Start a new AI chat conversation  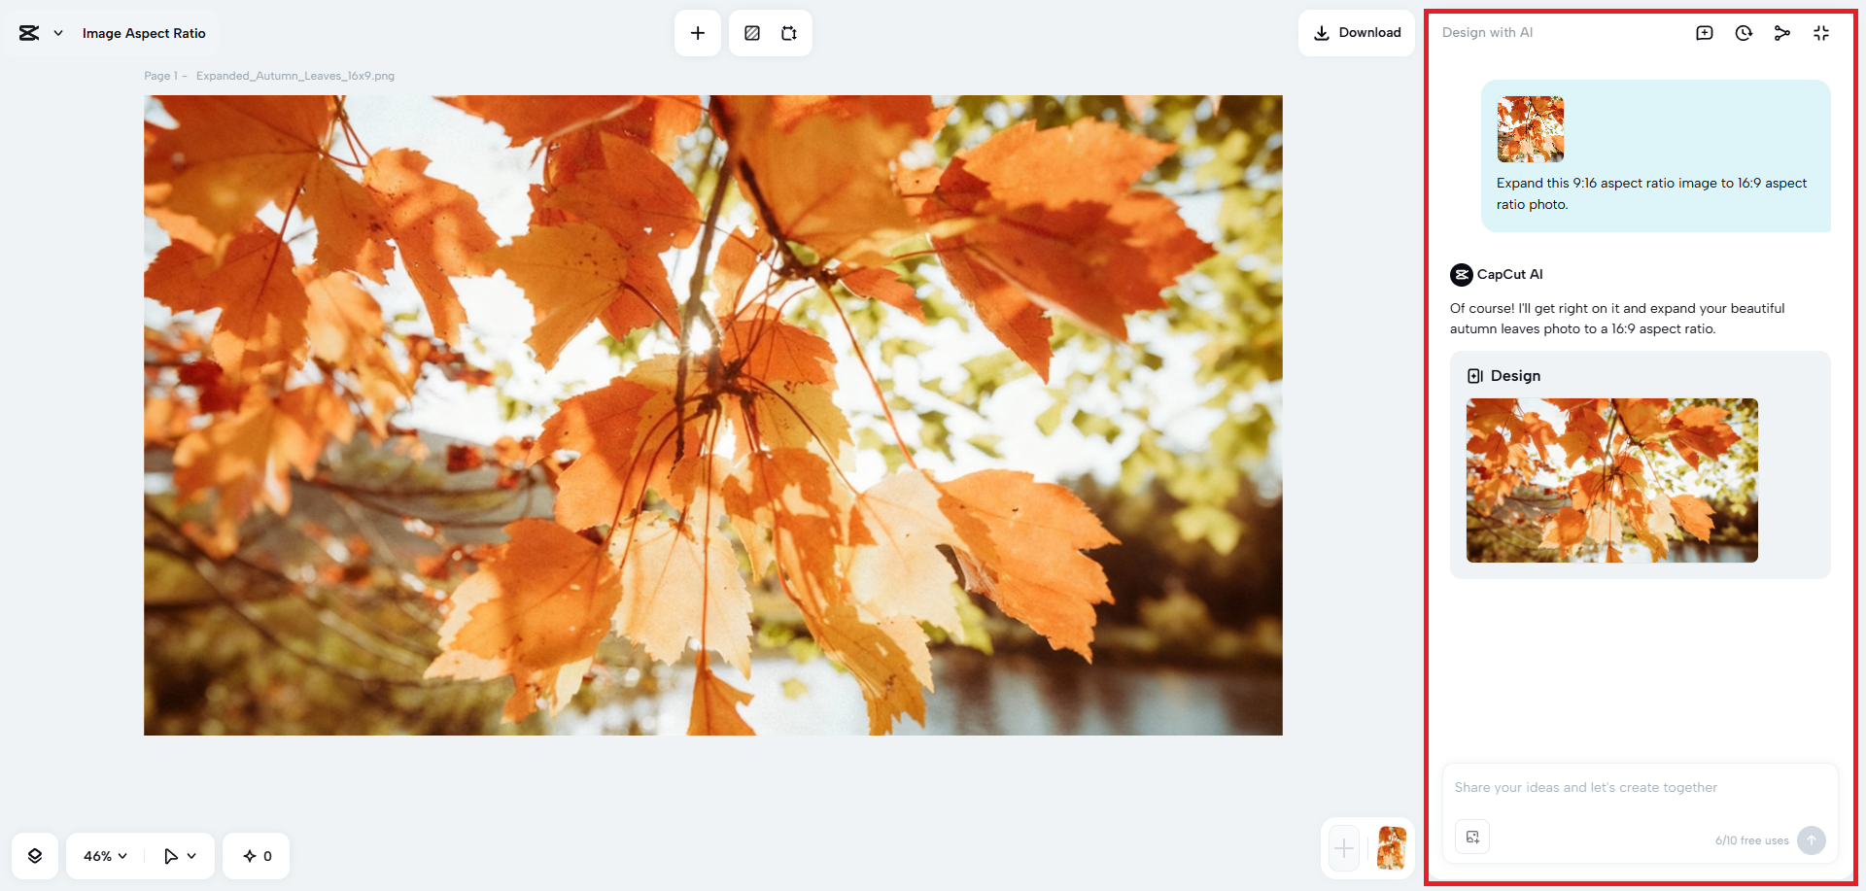tap(1705, 33)
